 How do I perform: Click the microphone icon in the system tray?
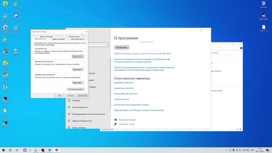point(233,150)
